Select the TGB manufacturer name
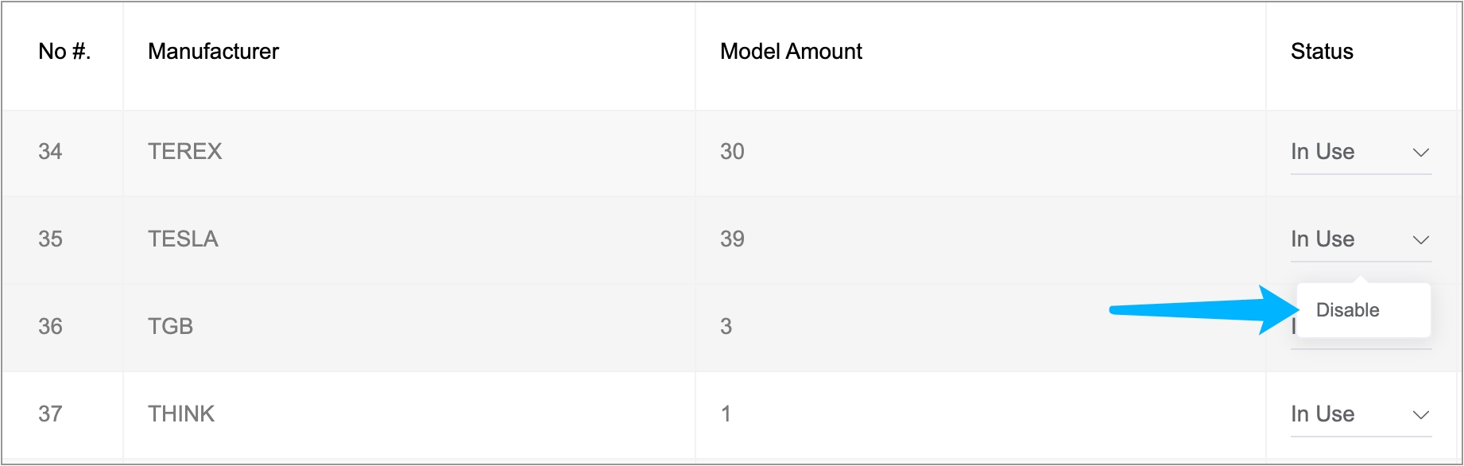Screen dimensions: 1464x466 [171, 327]
